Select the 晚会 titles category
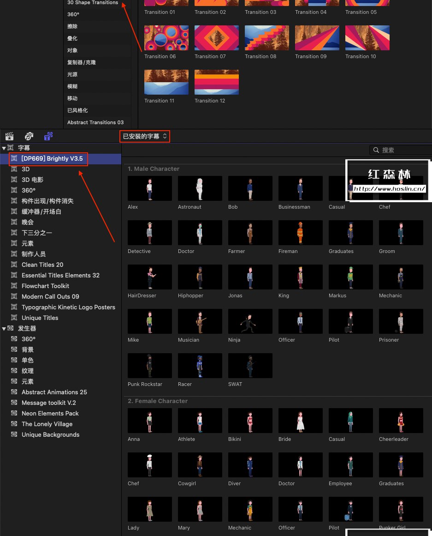Image resolution: width=432 pixels, height=536 pixels. [60, 222]
